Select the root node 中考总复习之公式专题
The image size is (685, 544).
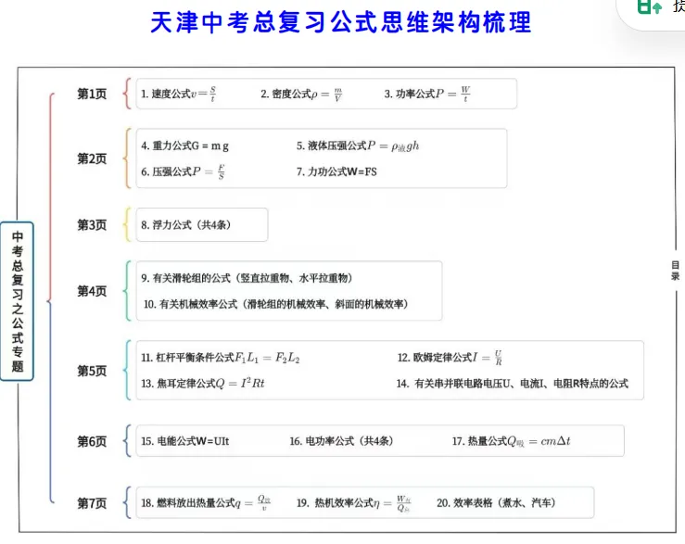17,301
